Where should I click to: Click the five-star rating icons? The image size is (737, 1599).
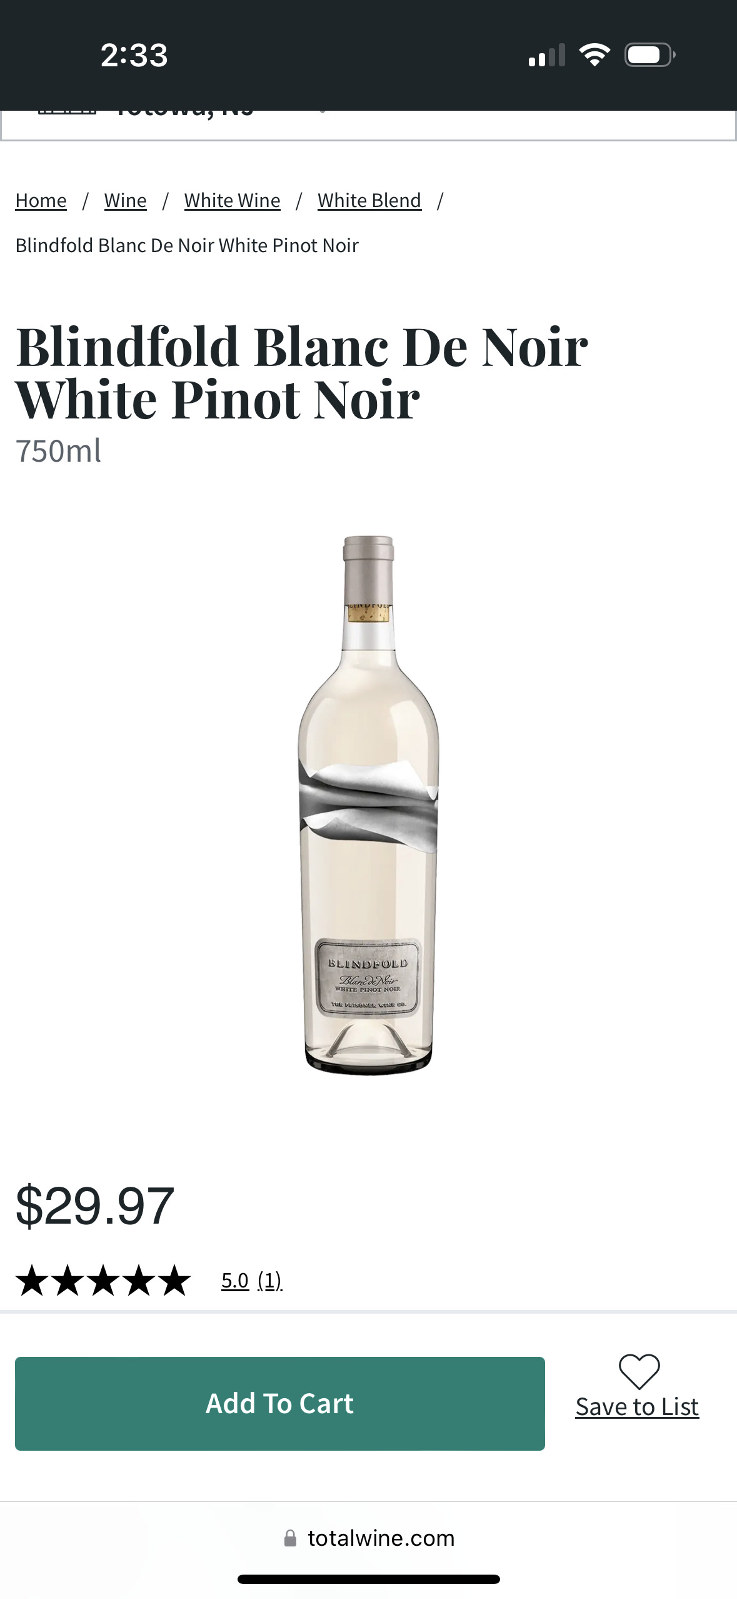pos(103,1280)
